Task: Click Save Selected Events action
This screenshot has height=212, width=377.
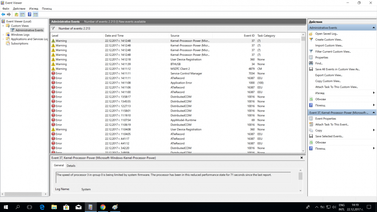Action: [329, 136]
